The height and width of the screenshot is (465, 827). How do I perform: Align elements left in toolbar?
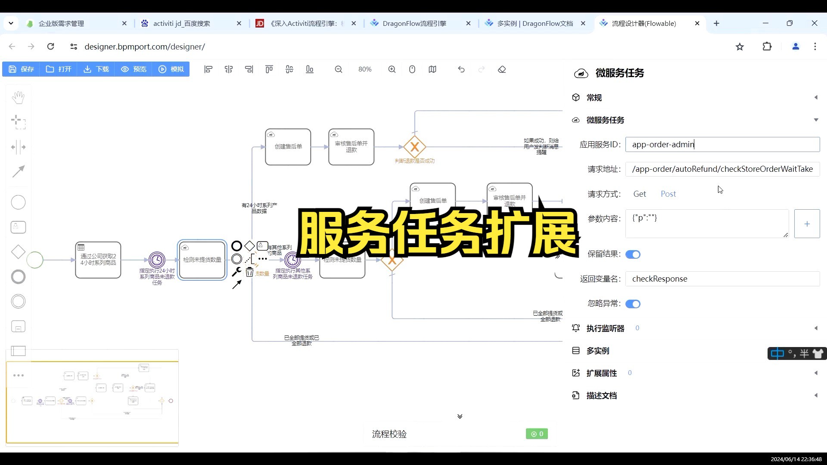point(208,69)
